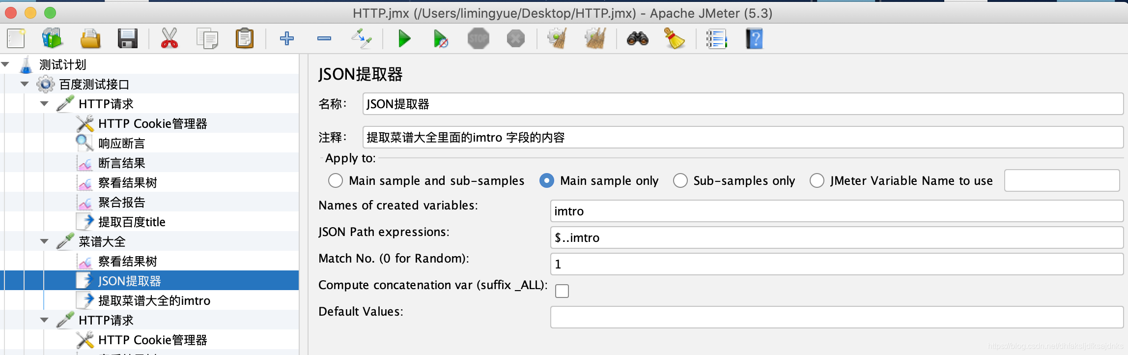This screenshot has width=1128, height=355.
Task: Click the 注释 comment input field
Action: (743, 137)
